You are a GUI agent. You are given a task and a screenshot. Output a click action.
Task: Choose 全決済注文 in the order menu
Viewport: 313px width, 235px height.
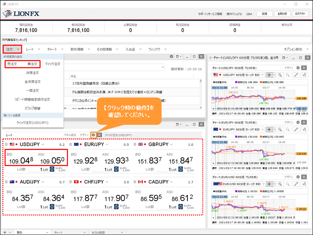[x=33, y=82]
